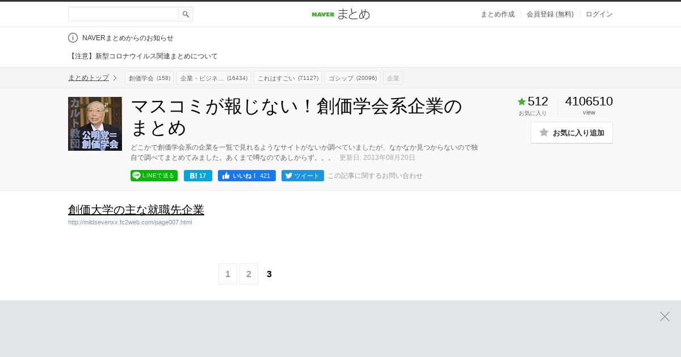
Task: Open 創価大学の主な就職先企業 heading link
Action: [x=136, y=210]
